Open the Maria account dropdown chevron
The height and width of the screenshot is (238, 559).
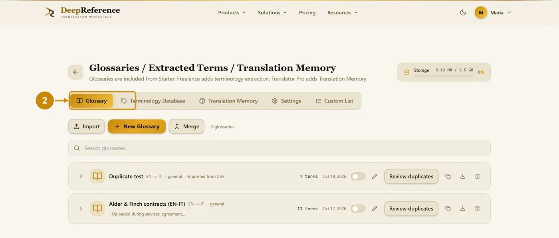point(509,12)
